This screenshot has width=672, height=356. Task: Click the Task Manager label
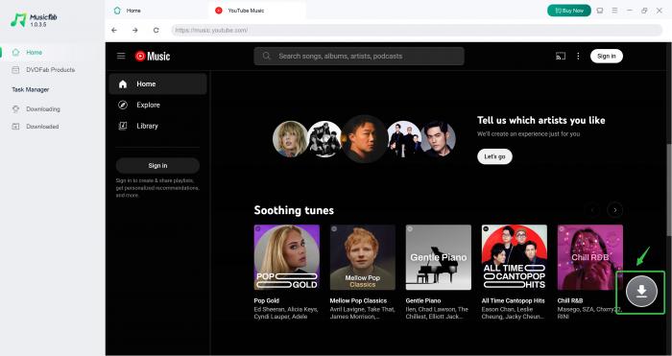[x=31, y=89]
